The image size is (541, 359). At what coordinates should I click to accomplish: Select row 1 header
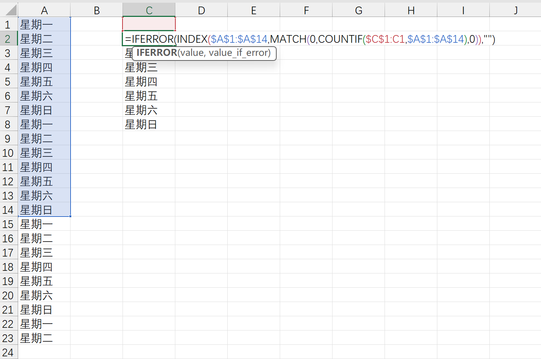click(9, 24)
